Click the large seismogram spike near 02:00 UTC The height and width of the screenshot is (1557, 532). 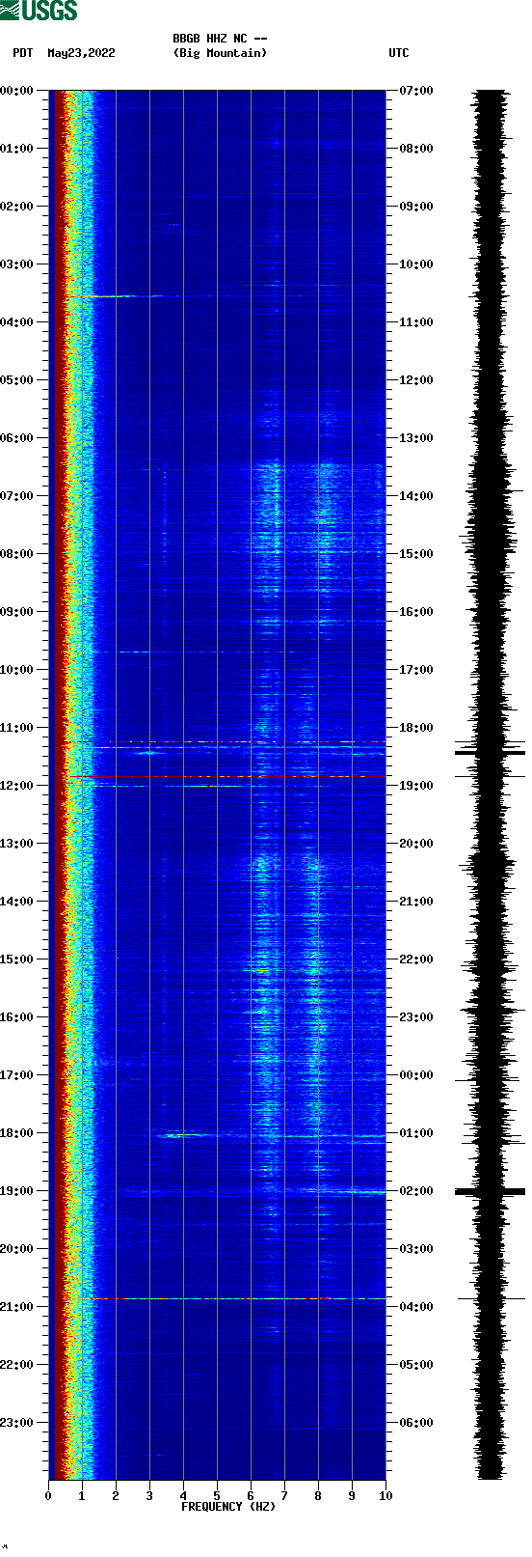[490, 1192]
